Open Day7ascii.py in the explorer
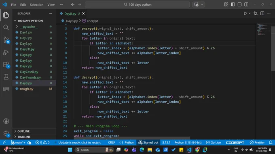Screen dimensions: 275x154 [x=29, y=72]
